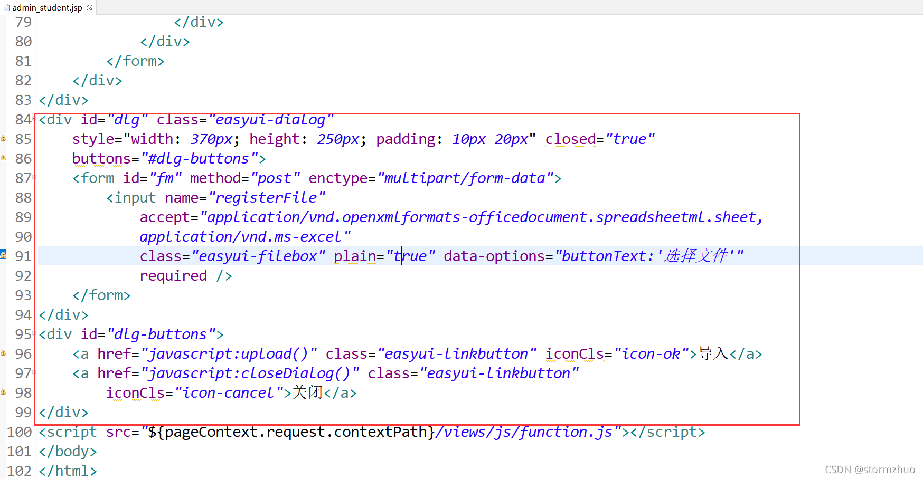The width and height of the screenshot is (923, 479).
Task: Close the admin_student.jsp tab with its X icon
Action: tap(89, 7)
